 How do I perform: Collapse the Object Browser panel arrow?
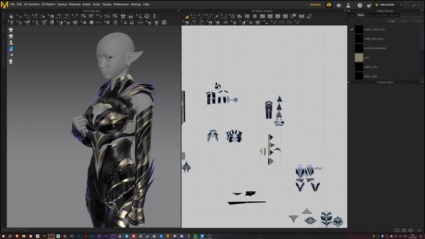(x=349, y=11)
